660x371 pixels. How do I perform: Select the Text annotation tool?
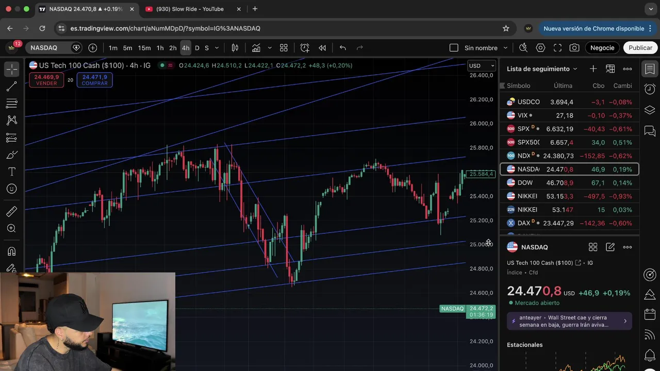click(x=11, y=172)
